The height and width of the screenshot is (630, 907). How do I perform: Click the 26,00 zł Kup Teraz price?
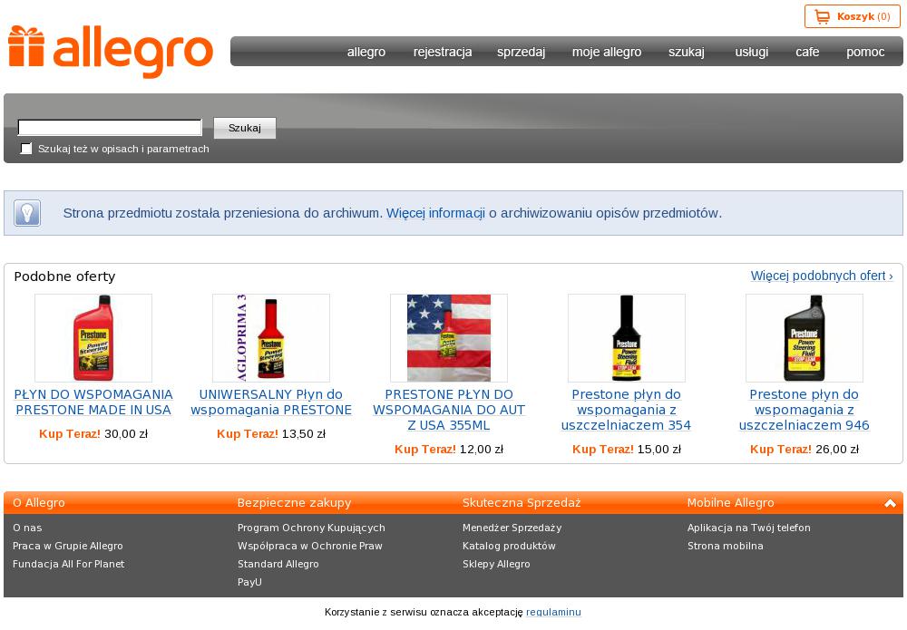point(804,450)
